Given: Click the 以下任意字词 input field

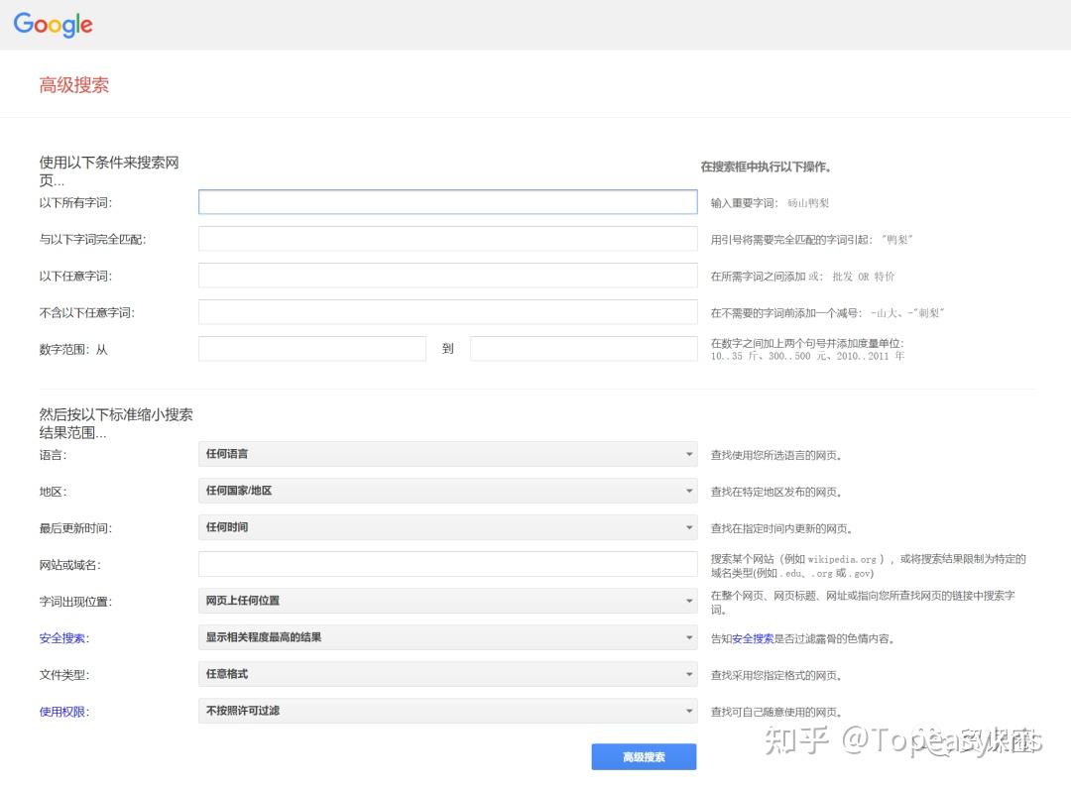Looking at the screenshot, I should click(446, 275).
